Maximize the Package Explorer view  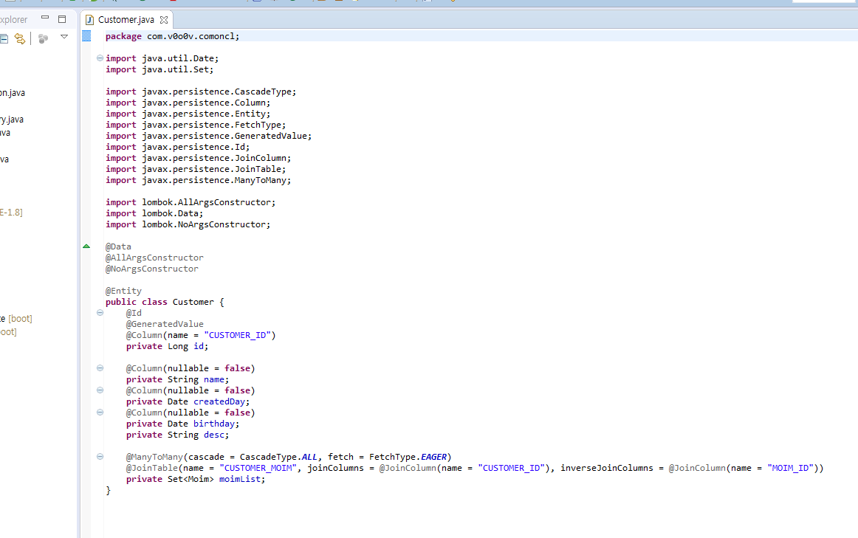point(62,19)
